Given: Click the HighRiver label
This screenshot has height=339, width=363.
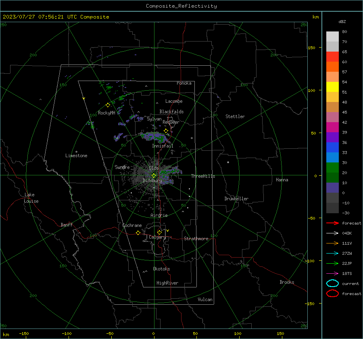Looking at the screenshot, I should tap(167, 283).
